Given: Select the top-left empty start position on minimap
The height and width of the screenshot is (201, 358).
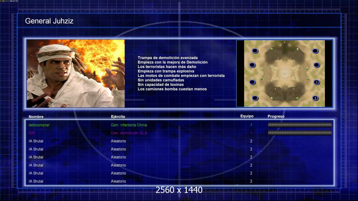Looking at the screenshot, I should pos(255,51).
